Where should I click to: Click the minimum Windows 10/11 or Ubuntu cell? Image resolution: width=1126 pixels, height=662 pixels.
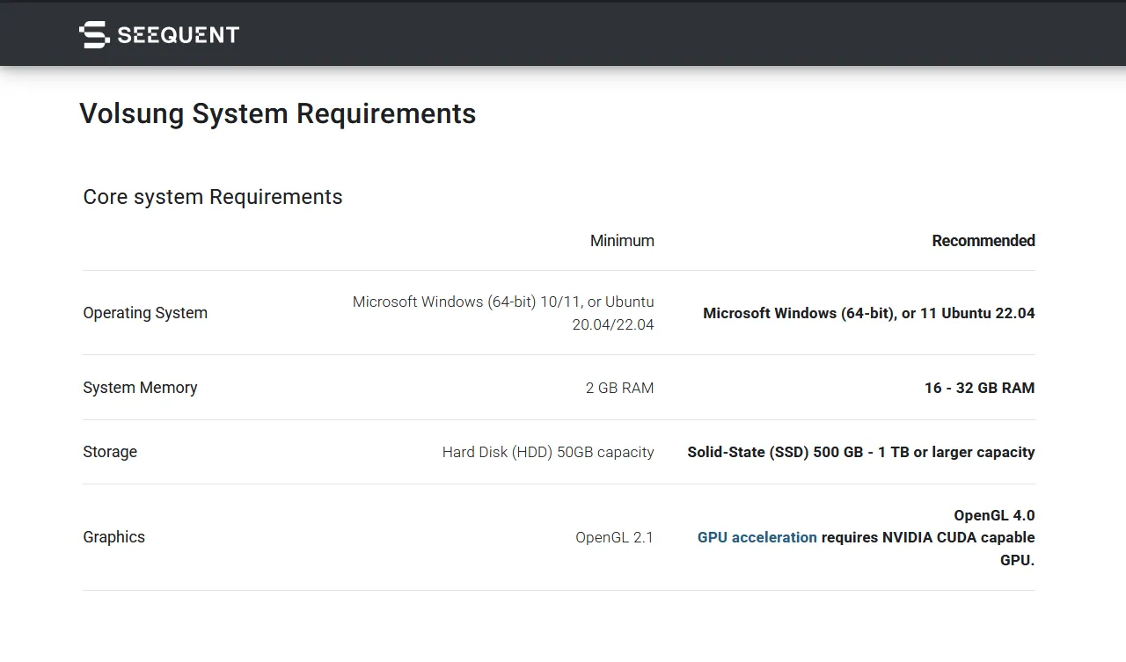point(503,313)
